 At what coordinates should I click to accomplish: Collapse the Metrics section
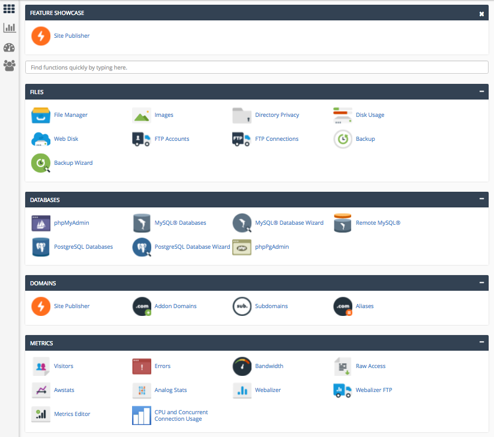coord(481,342)
